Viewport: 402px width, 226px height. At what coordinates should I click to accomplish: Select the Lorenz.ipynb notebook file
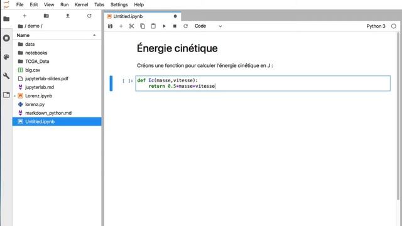click(x=57, y=96)
